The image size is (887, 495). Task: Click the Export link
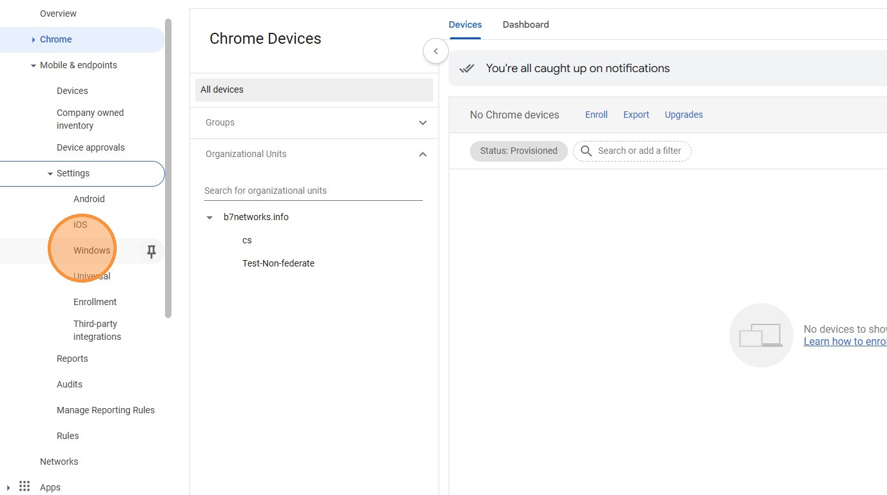[x=636, y=115]
